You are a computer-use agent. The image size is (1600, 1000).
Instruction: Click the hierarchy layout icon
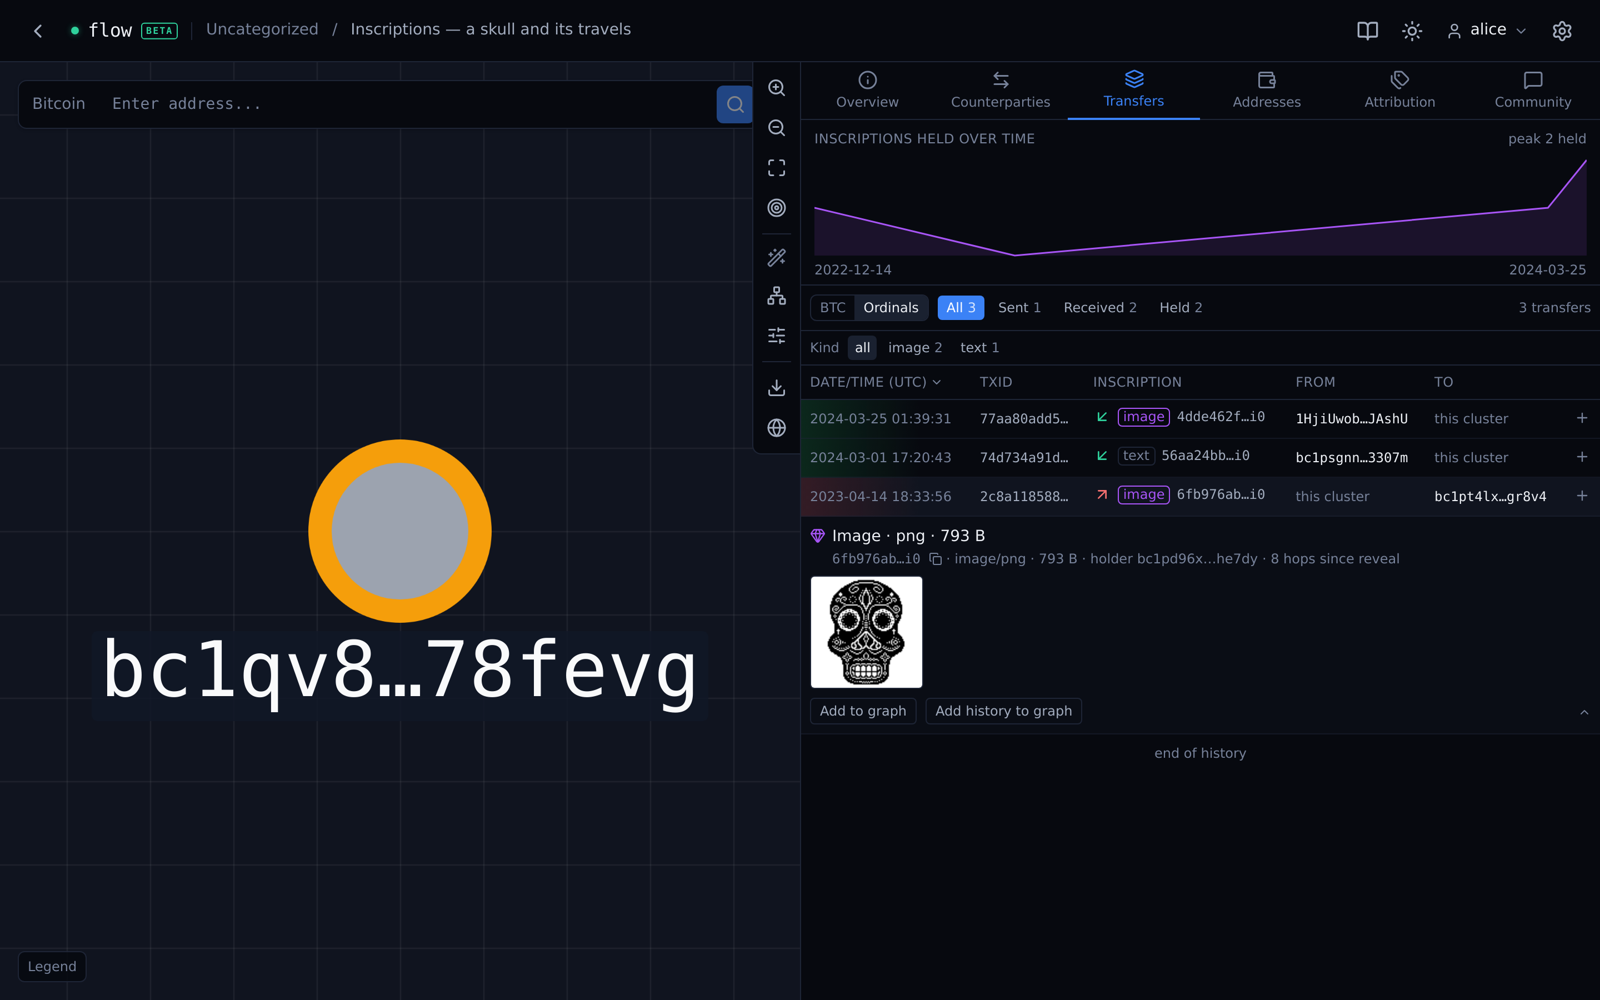click(776, 296)
